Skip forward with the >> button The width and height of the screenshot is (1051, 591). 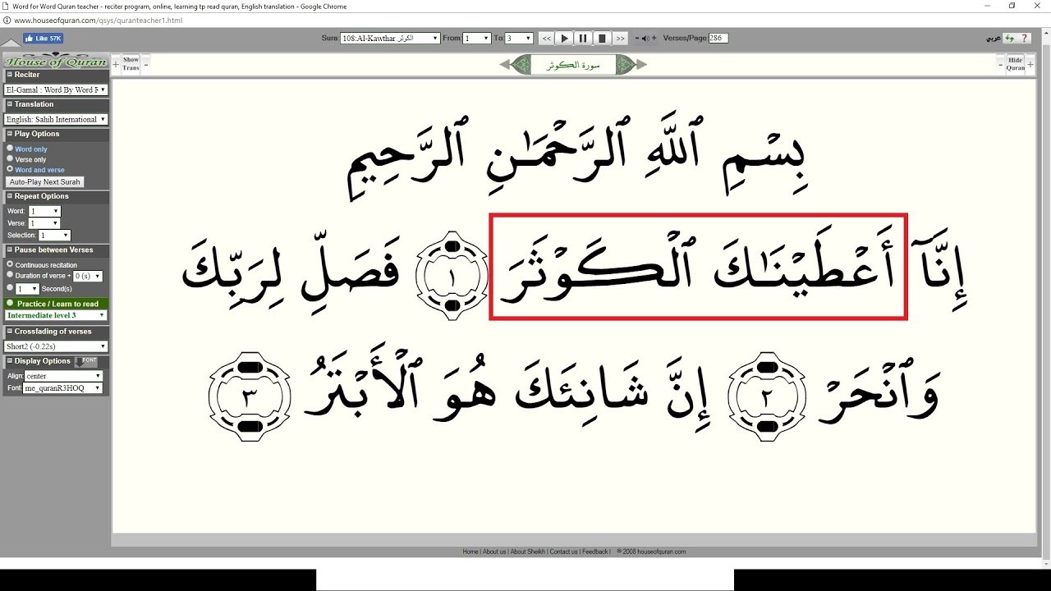[621, 39]
